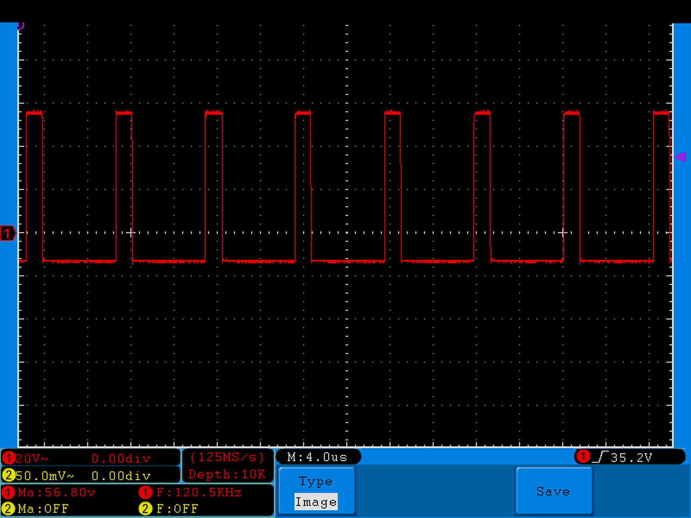691x518 pixels.
Task: Click the rising edge trigger symbol
Action: click(600, 457)
